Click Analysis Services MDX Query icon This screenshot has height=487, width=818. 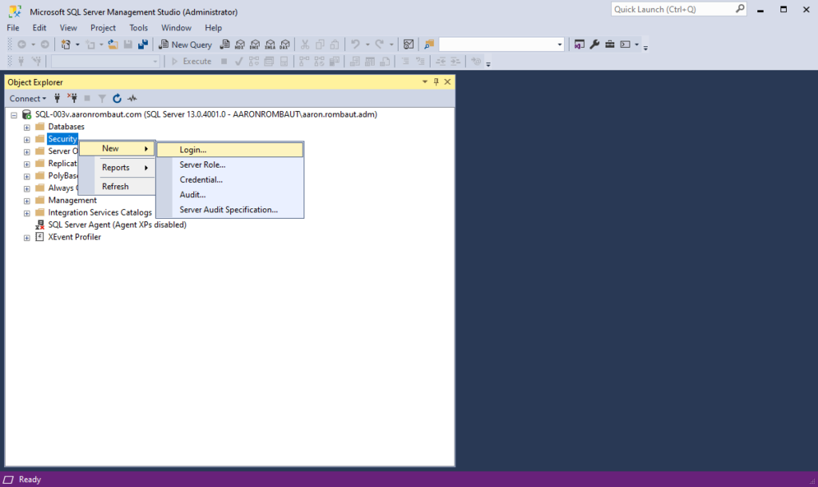click(x=240, y=45)
